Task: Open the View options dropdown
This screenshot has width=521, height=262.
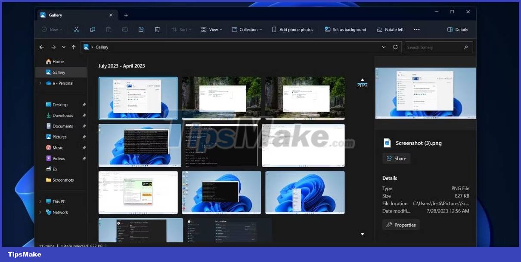Action: click(x=211, y=29)
